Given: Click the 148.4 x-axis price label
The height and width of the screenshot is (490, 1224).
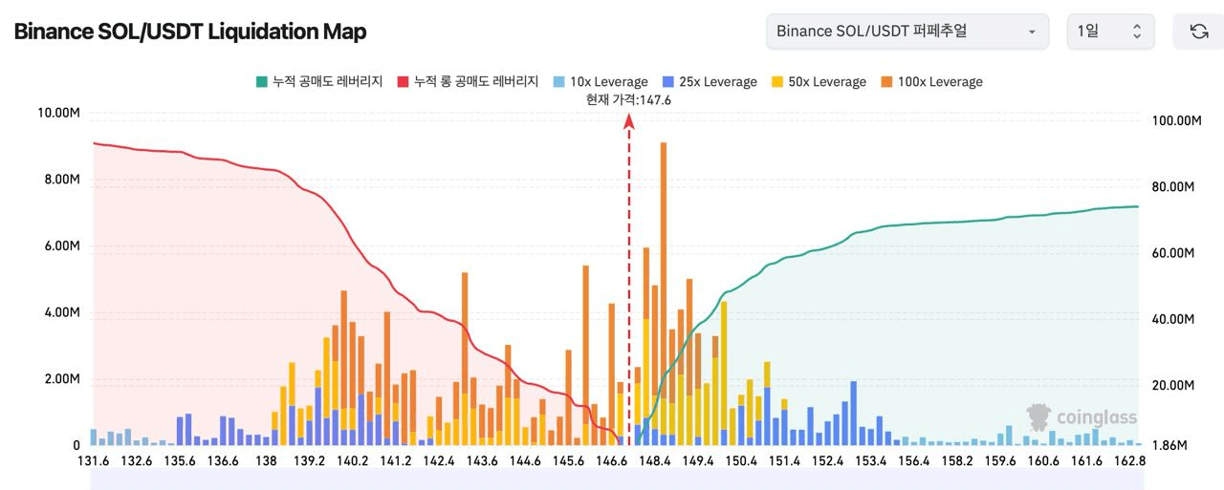Looking at the screenshot, I should pos(655,460).
